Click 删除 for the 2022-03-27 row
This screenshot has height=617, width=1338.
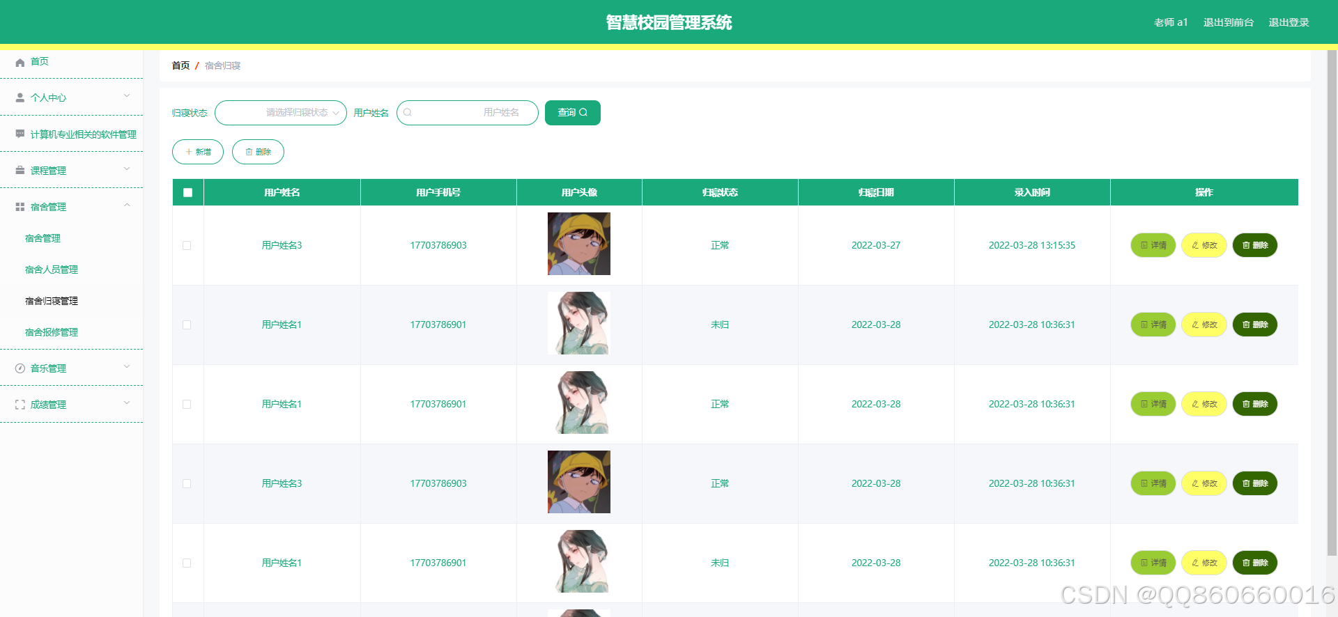(x=1255, y=245)
